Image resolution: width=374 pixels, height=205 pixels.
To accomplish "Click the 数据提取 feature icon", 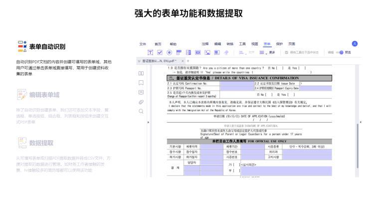I will coord(22,143).
